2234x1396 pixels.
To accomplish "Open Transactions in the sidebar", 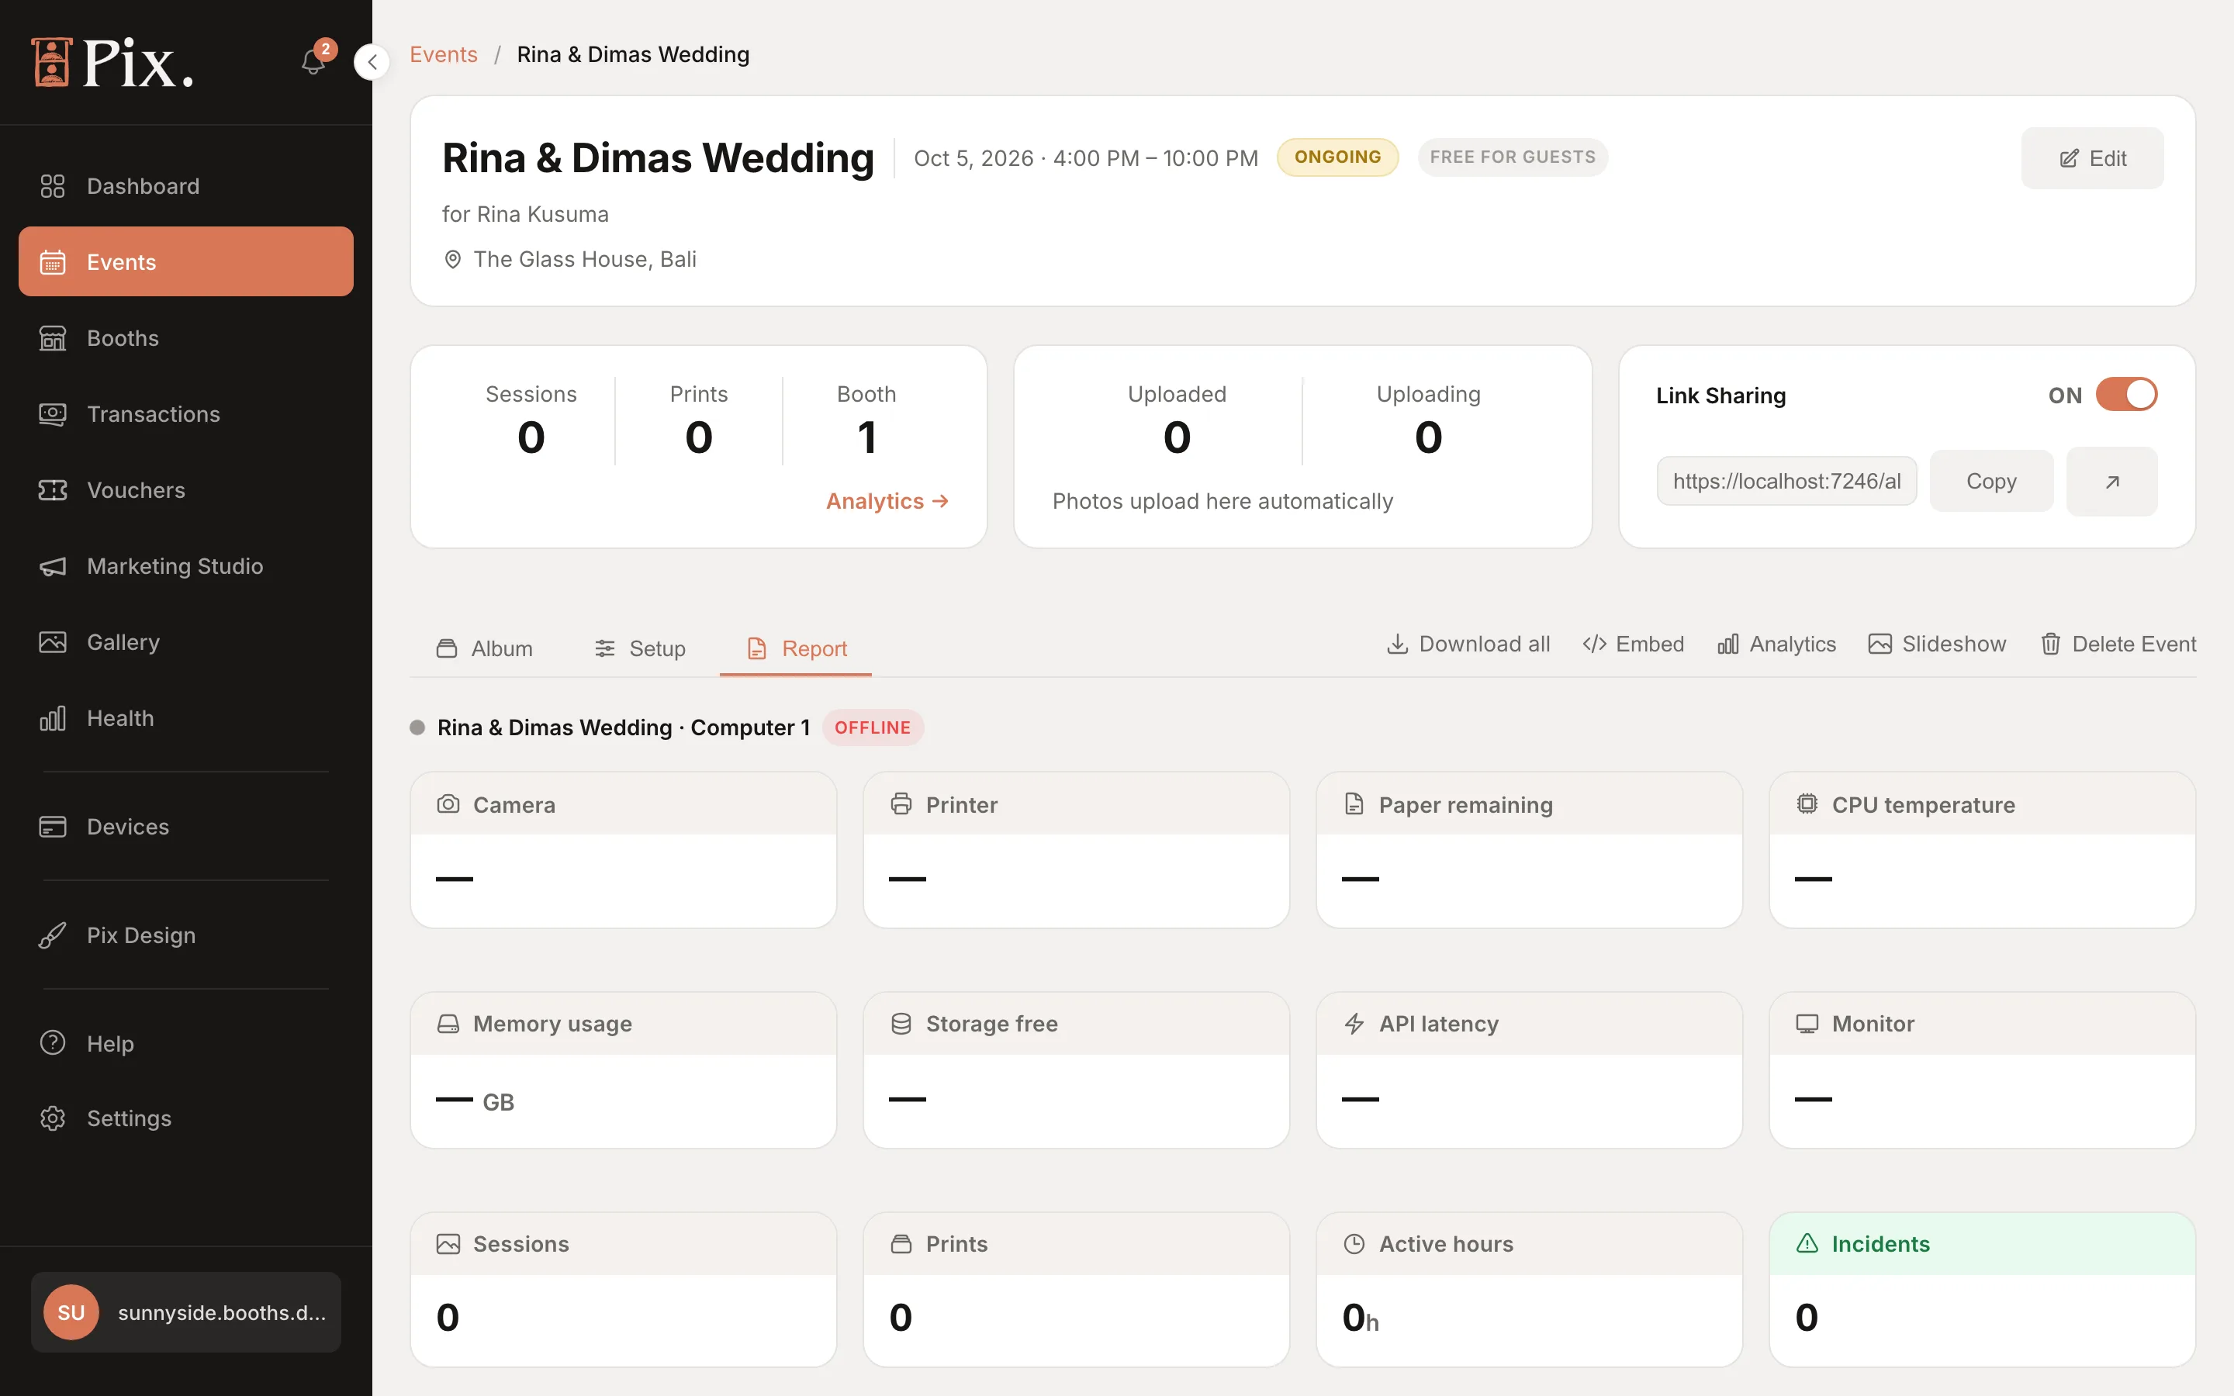I will (x=185, y=415).
